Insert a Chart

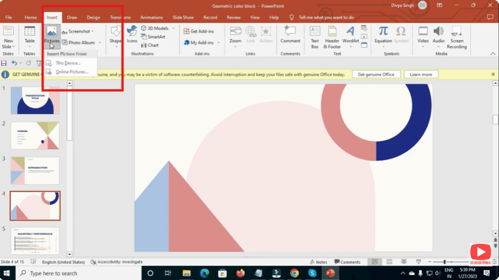(153, 45)
